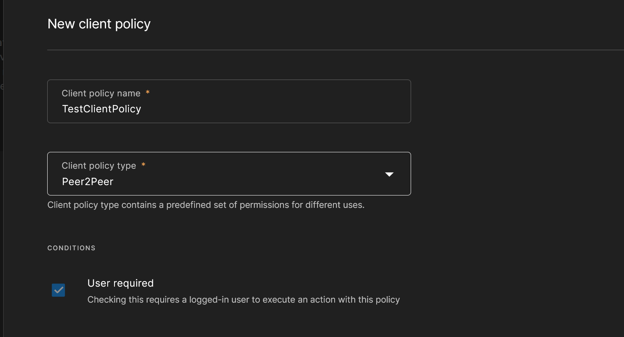Click the checkmark icon beside User required
Viewport: 624px width, 337px height.
58,290
